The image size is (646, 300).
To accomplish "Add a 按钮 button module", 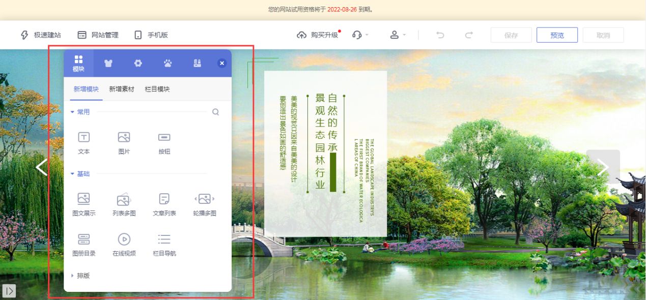I will [x=164, y=142].
